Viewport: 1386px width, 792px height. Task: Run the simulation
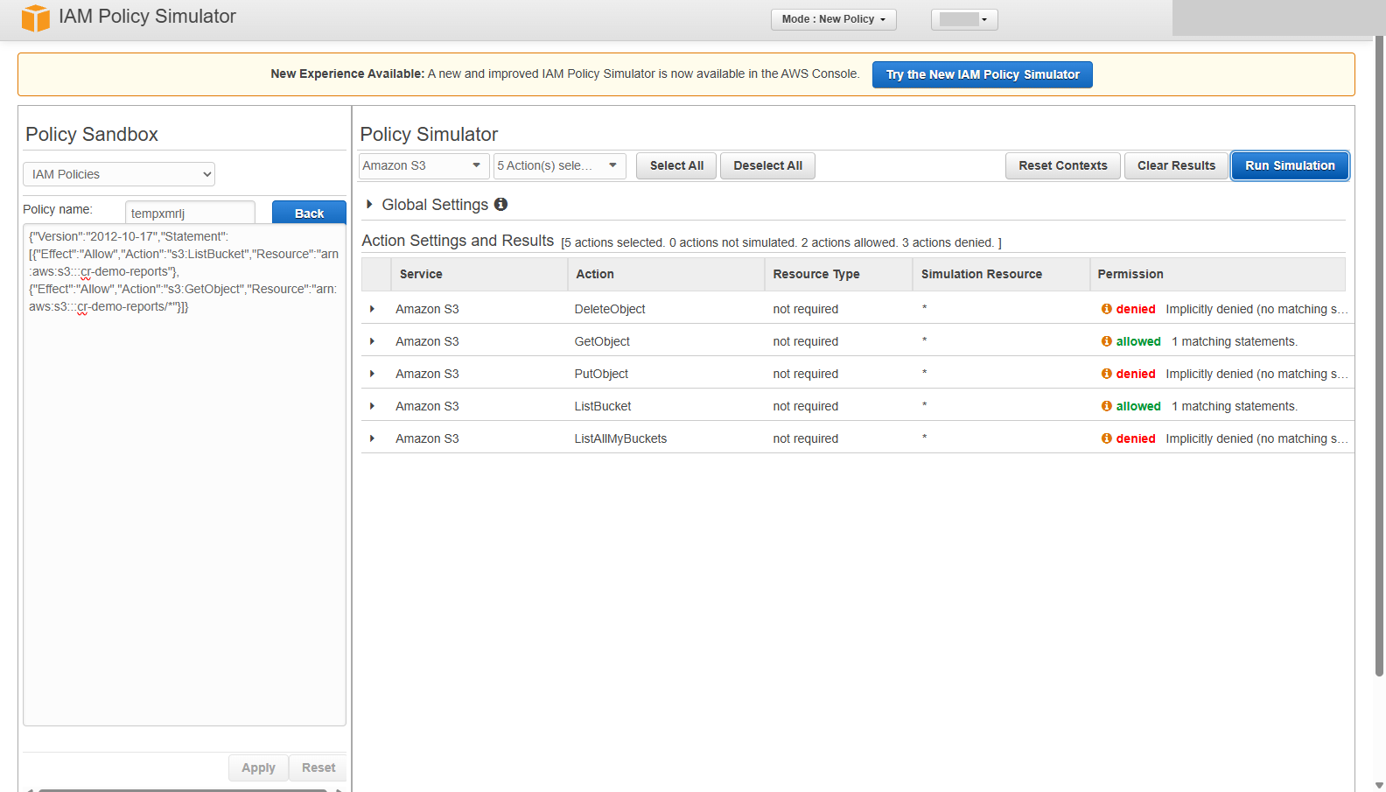[1290, 165]
